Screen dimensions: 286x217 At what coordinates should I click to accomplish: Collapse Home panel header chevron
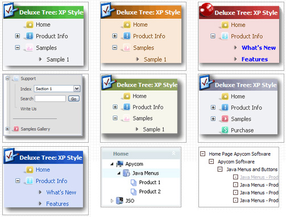point(173,153)
